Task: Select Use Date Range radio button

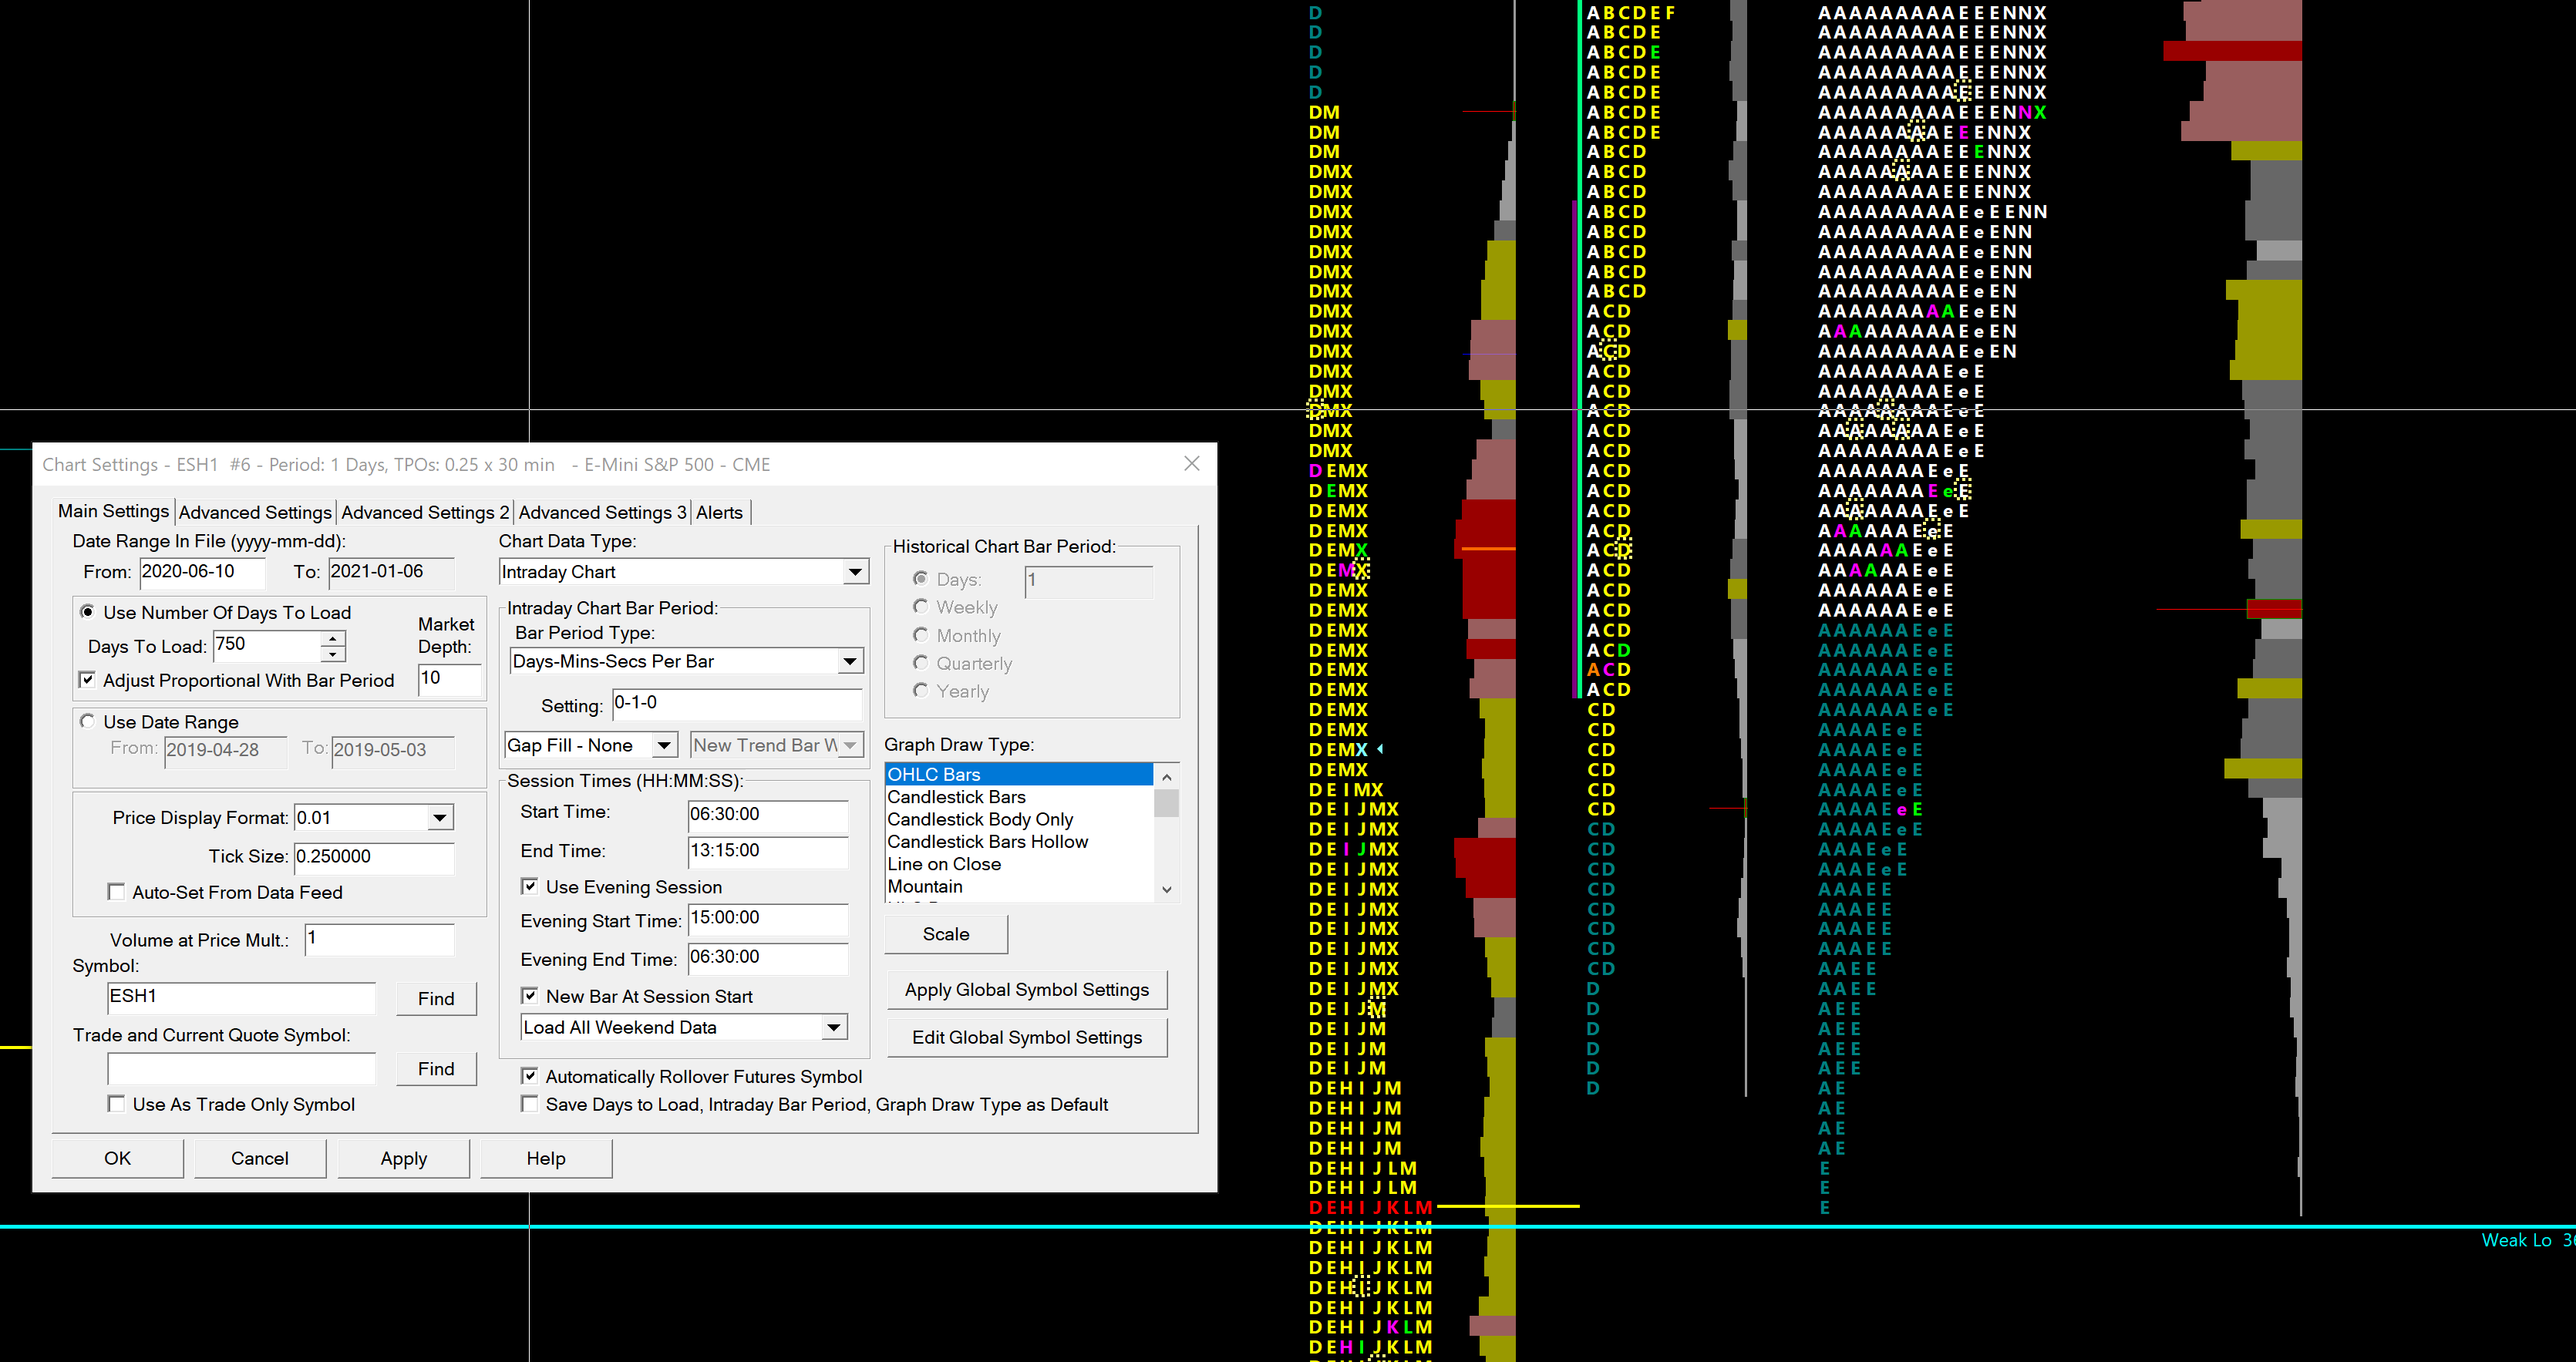Action: pyautogui.click(x=88, y=722)
